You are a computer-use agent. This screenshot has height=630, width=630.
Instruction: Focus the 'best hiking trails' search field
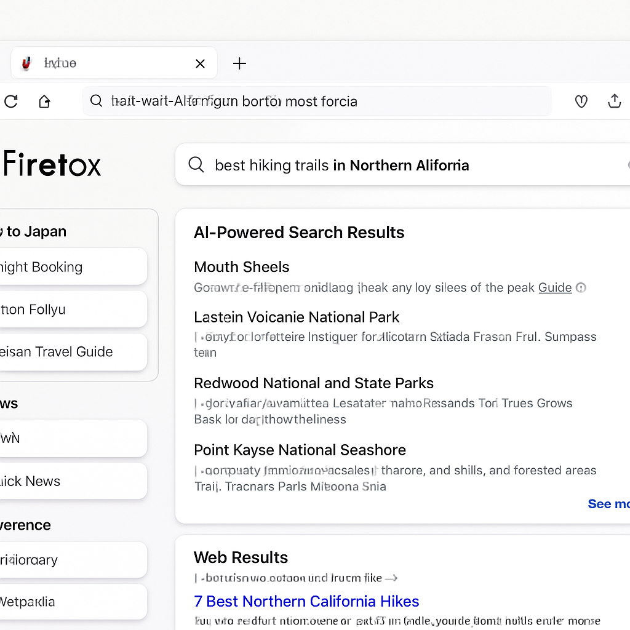[402, 165]
